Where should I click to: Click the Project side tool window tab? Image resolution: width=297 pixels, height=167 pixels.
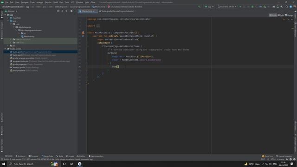click(2, 14)
